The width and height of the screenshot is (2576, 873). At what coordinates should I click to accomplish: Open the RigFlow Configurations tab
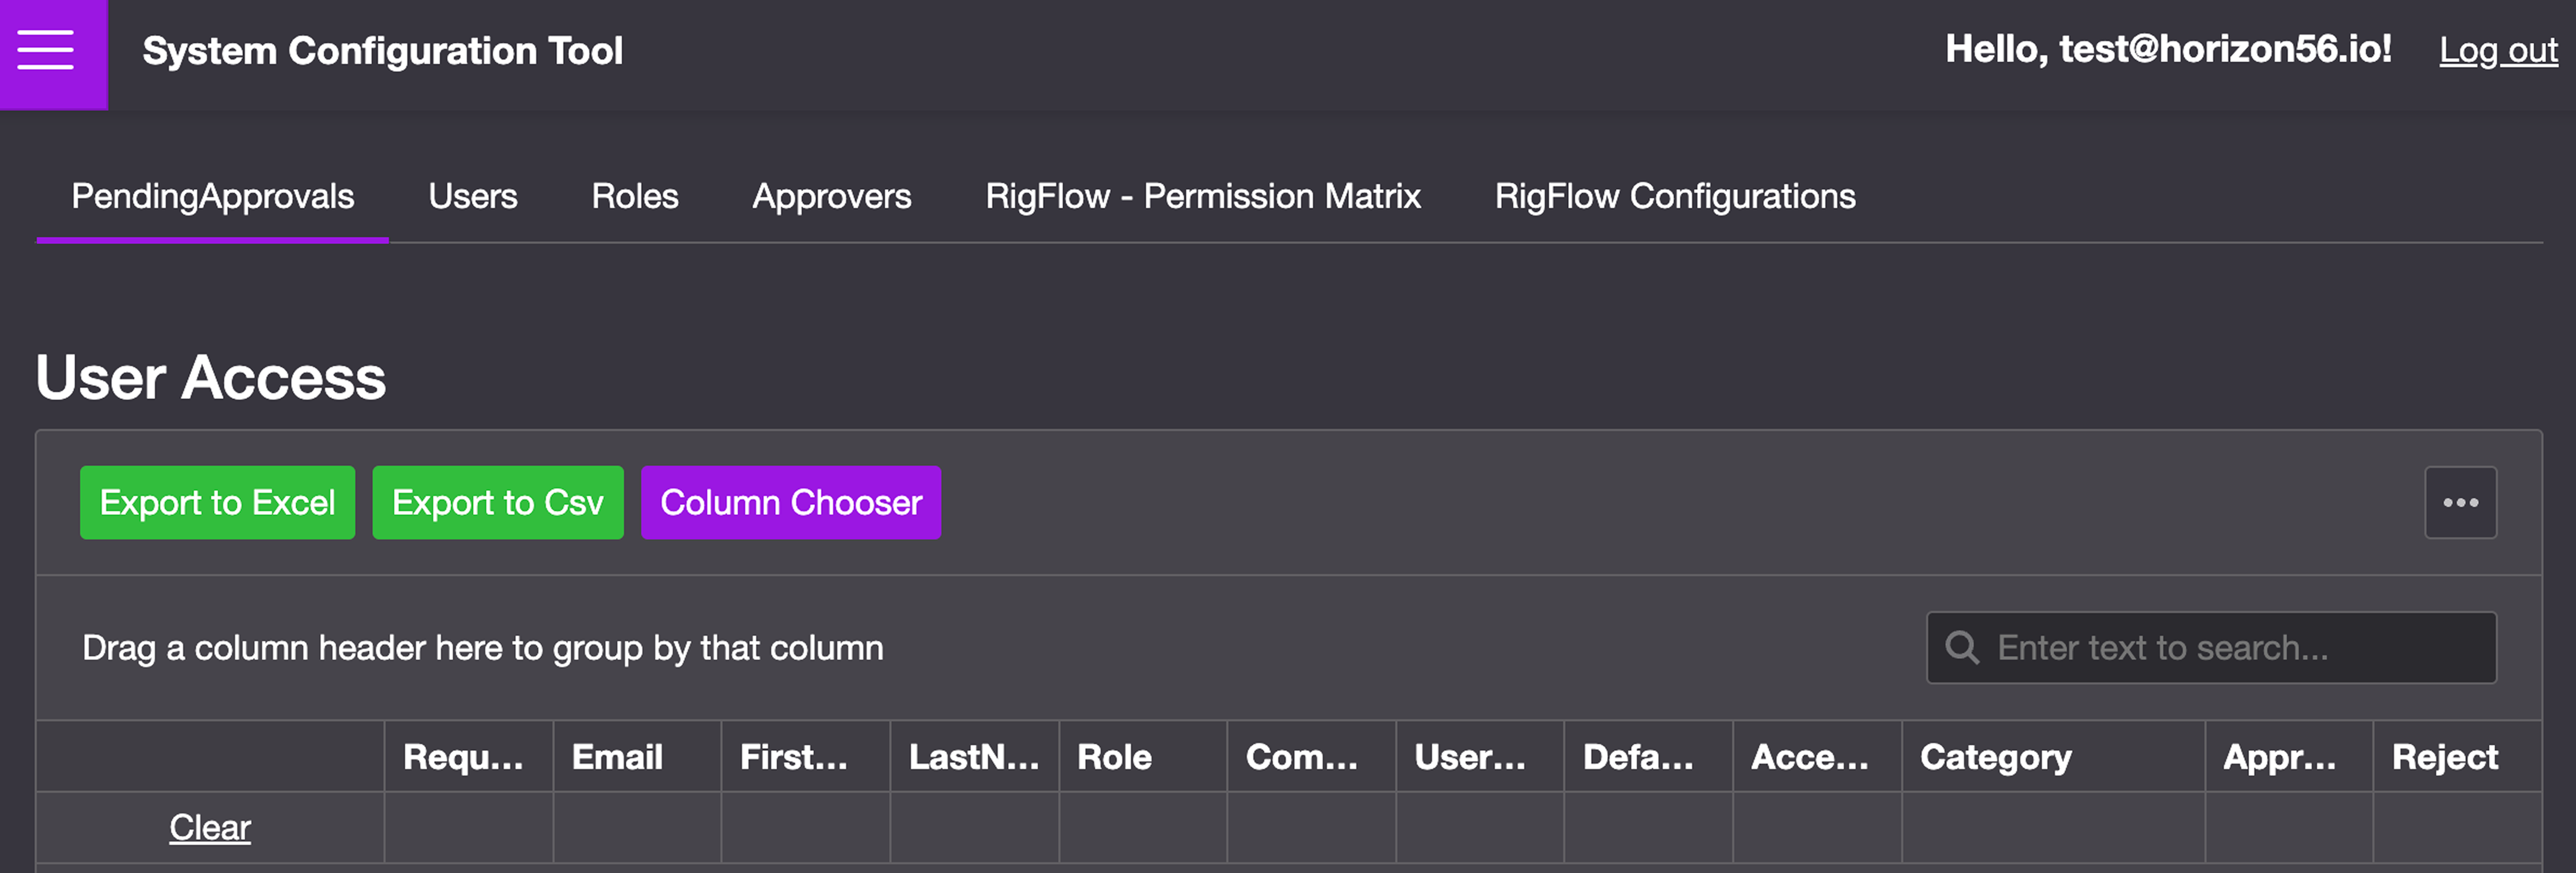pyautogui.click(x=1674, y=196)
